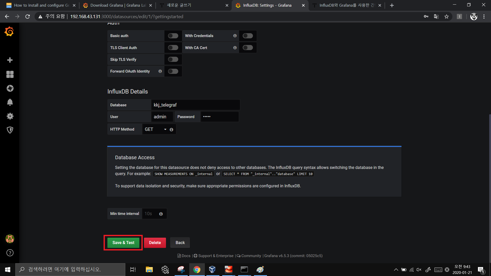The image size is (491, 276).
Task: Switch to InfluxDB: Settings - Grafana tab
Action: pos(270,5)
